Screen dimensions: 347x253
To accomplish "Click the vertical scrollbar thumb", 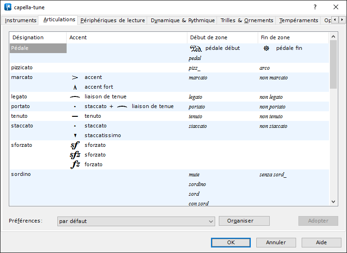I will (x=333, y=65).
